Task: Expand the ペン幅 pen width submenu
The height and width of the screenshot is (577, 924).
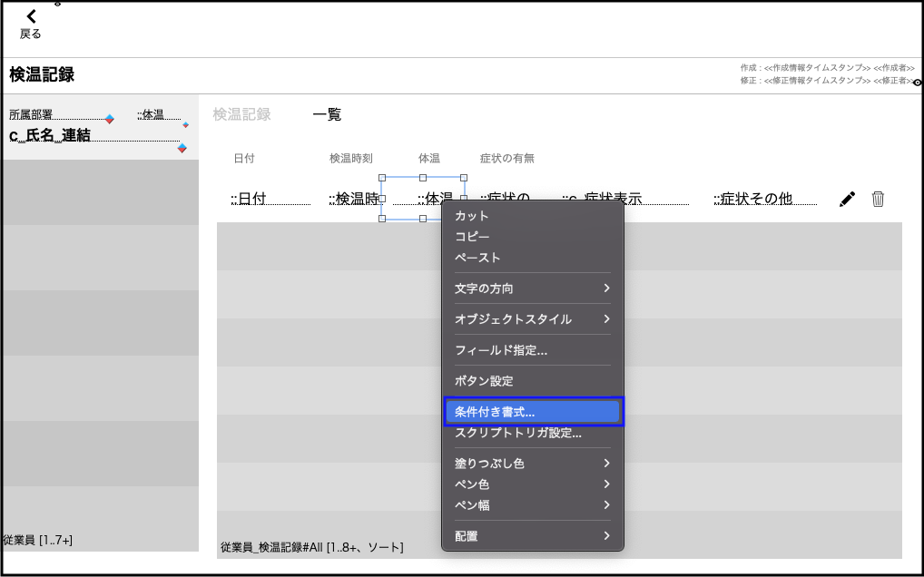Action: click(x=532, y=505)
